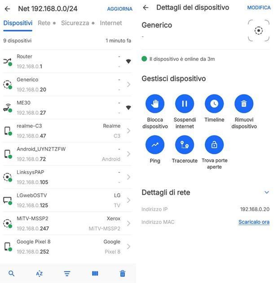Open the Timeline clock icon
The height and width of the screenshot is (283, 274).
click(214, 103)
